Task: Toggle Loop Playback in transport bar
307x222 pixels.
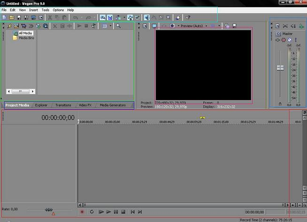Action: coord(92,212)
